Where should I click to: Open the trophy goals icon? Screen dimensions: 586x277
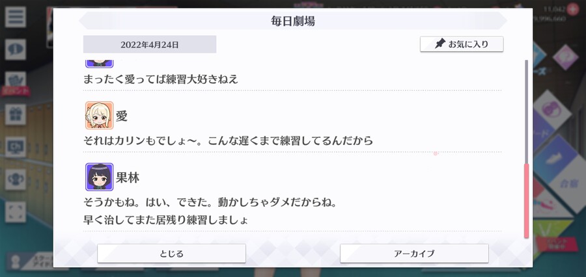click(16, 179)
